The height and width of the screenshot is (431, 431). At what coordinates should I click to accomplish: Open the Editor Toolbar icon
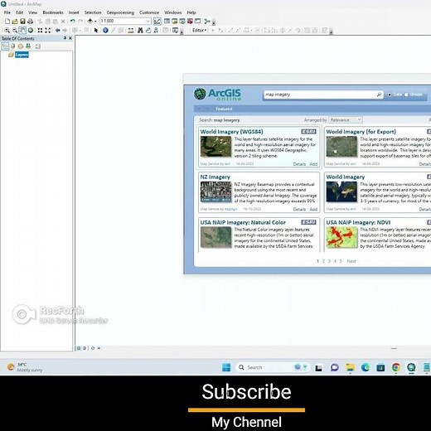(157, 22)
